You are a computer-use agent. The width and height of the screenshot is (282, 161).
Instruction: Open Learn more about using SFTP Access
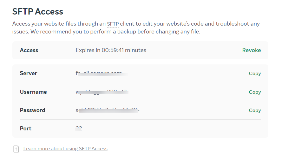point(65,149)
